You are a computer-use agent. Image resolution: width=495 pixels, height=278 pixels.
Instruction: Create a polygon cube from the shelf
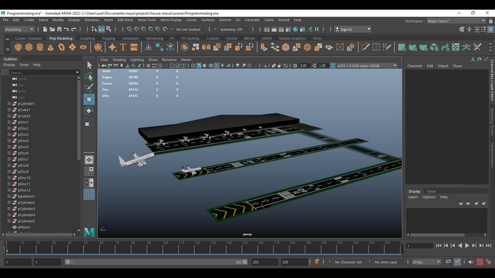point(29,47)
